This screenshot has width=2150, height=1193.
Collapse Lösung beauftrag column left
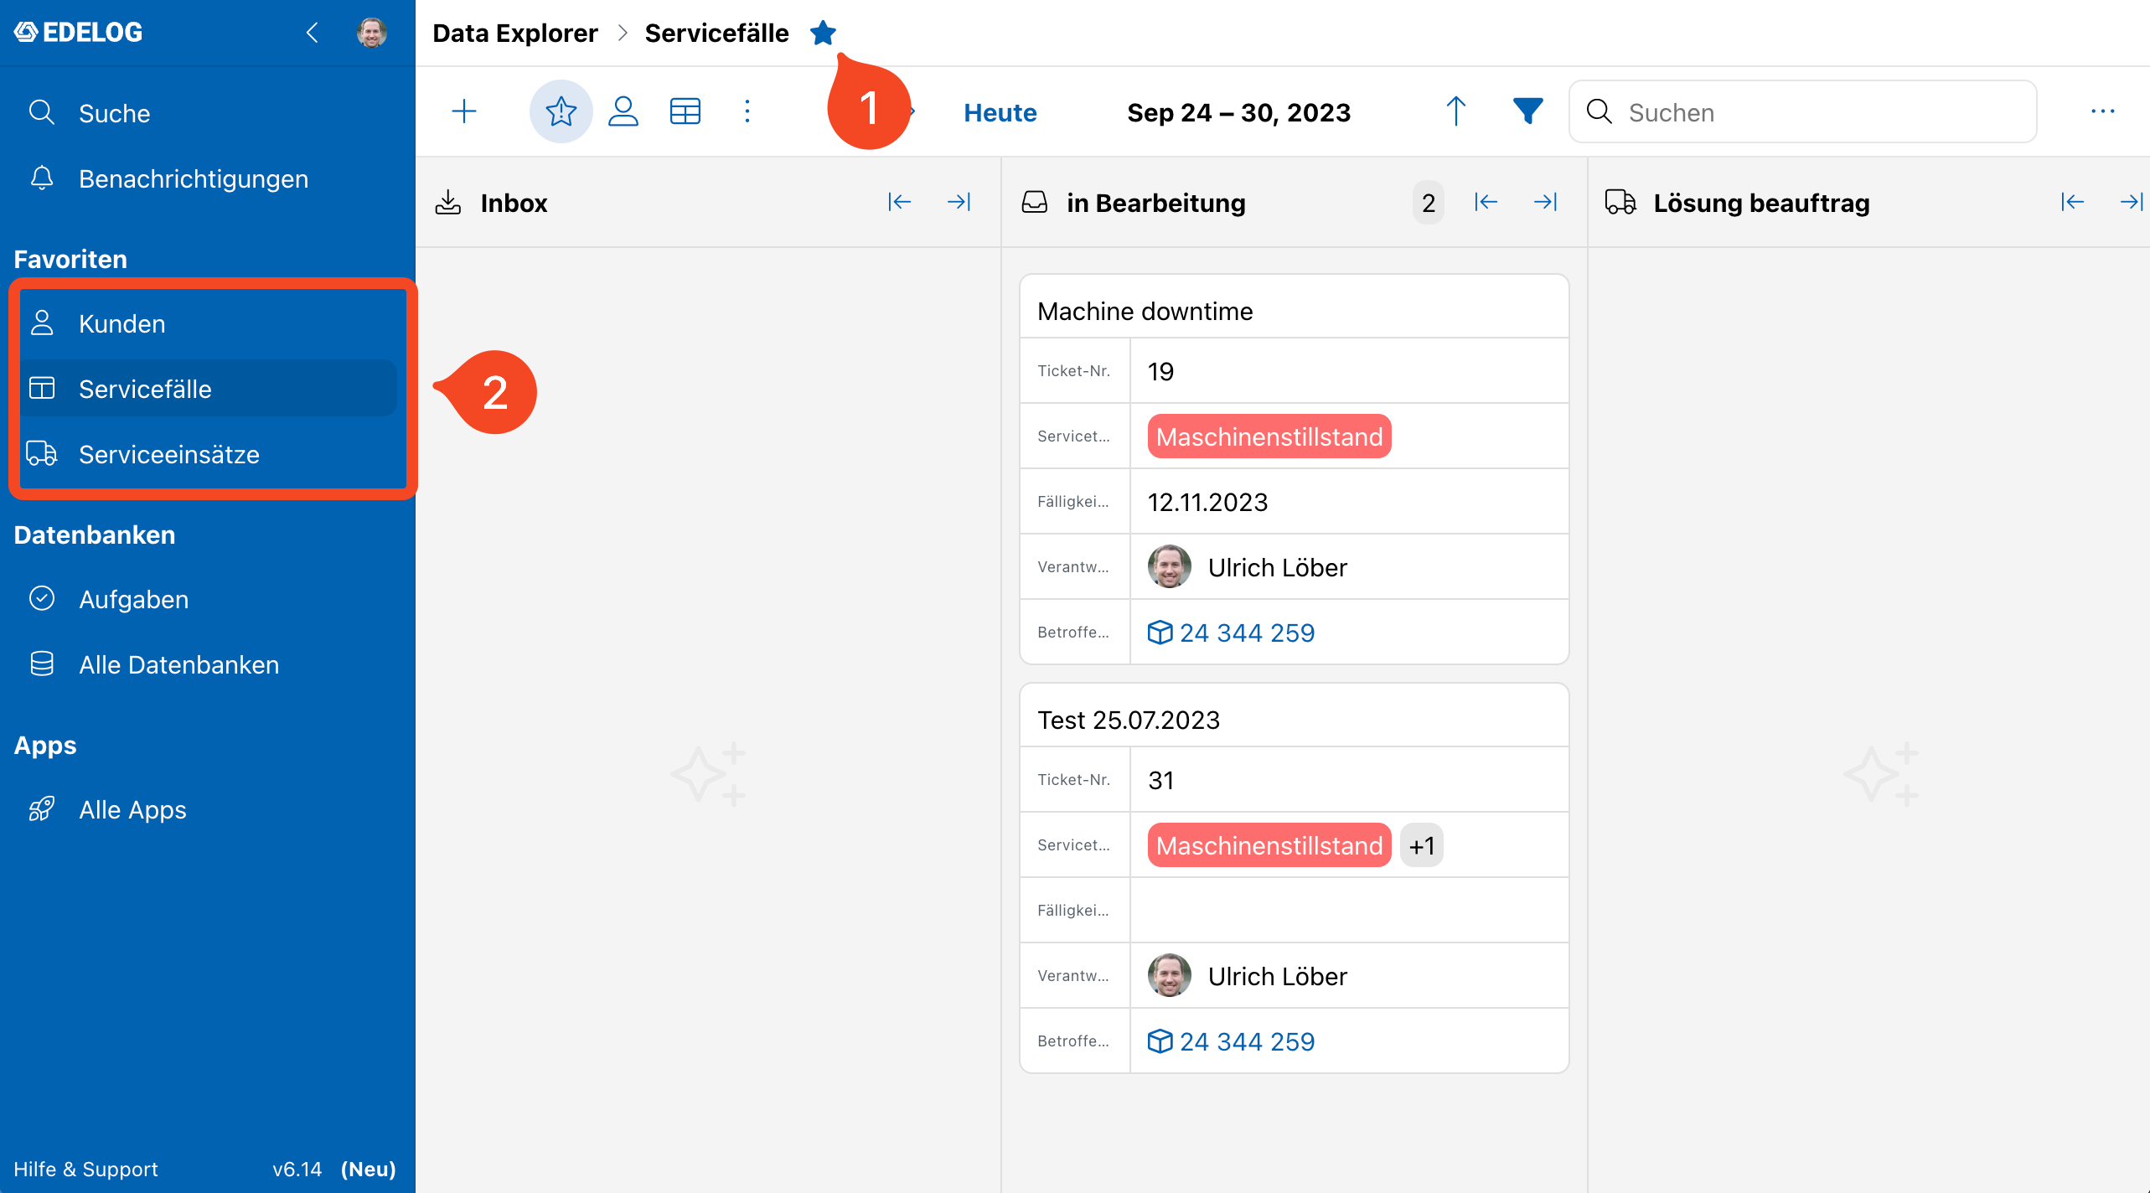(x=2072, y=202)
